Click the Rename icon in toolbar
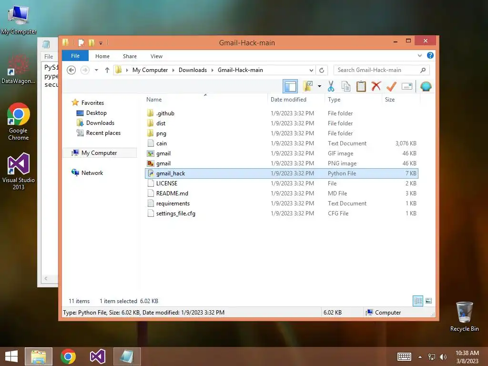Screen dimensions: 488x366 (407, 87)
